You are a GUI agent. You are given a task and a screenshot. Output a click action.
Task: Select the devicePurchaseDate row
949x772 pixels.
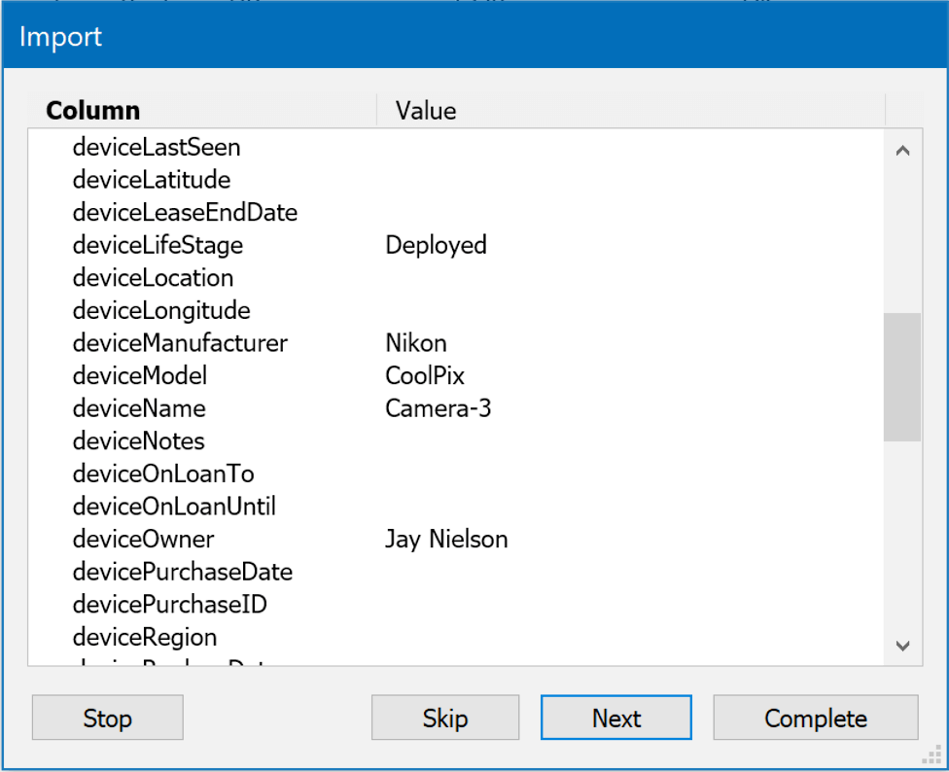pos(183,572)
